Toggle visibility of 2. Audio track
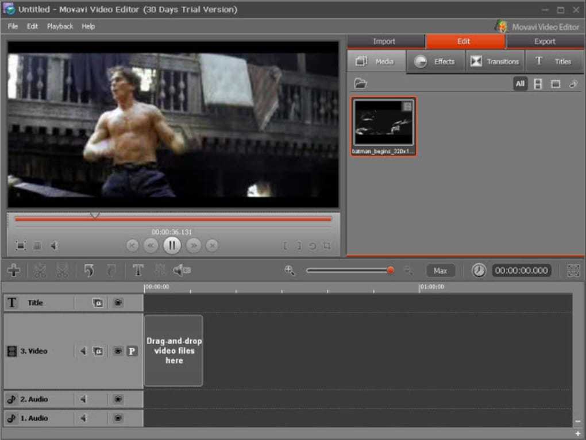The width and height of the screenshot is (586, 440). point(118,399)
